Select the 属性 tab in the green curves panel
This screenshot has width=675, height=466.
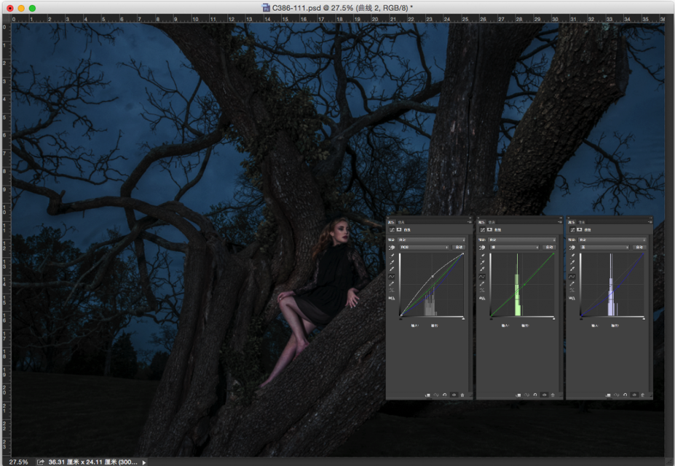click(482, 222)
